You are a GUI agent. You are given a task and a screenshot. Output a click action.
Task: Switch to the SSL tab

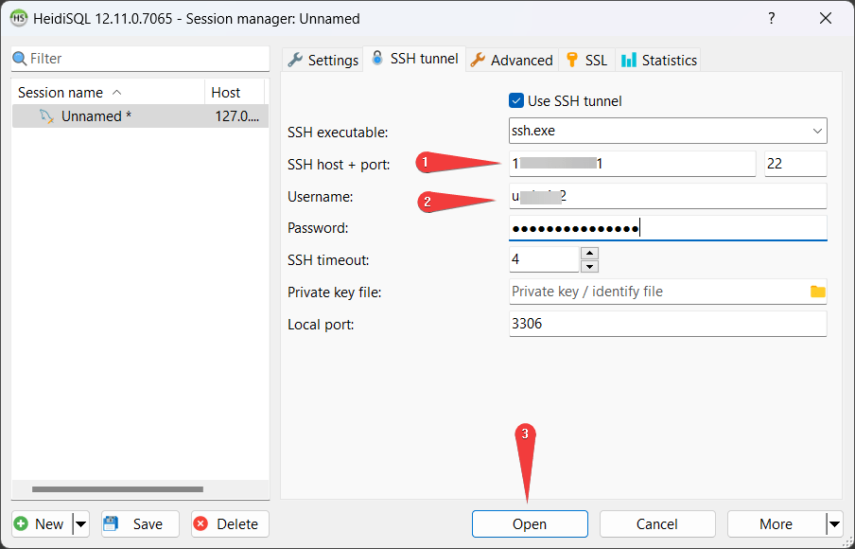point(586,60)
